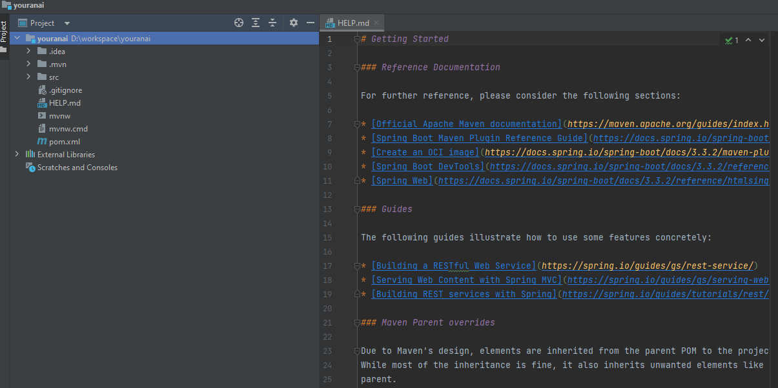The image size is (778, 388).
Task: Click the Markdown file icon beside HELP.md in tree
Action: (42, 103)
